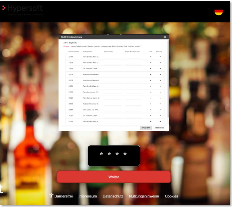The image size is (232, 207).
Task: Close the NoCOO-Ersteinrichtung dialog
Action: pyautogui.click(x=165, y=37)
